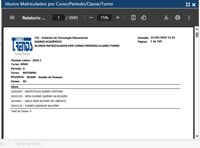Download the report PDF
The image size is (200, 148).
(166, 18)
